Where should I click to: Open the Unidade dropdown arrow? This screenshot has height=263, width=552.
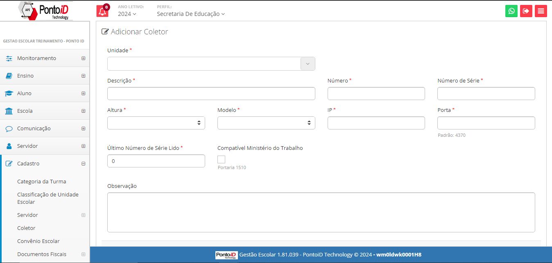pyautogui.click(x=308, y=64)
